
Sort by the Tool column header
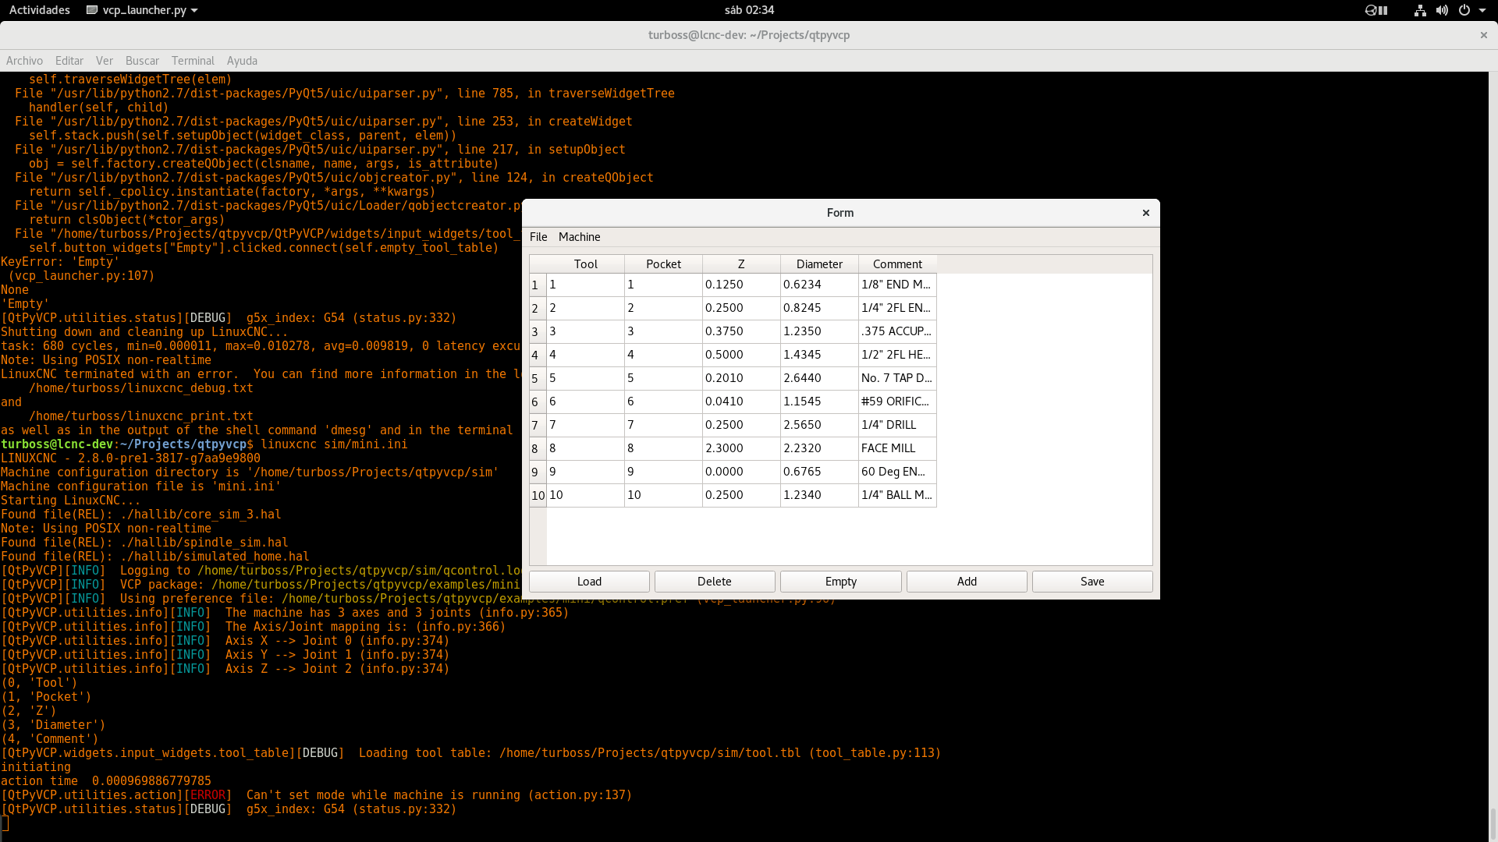[585, 264]
